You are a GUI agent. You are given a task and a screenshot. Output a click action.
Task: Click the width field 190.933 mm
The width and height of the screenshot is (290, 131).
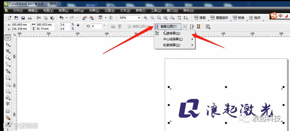(45, 24)
